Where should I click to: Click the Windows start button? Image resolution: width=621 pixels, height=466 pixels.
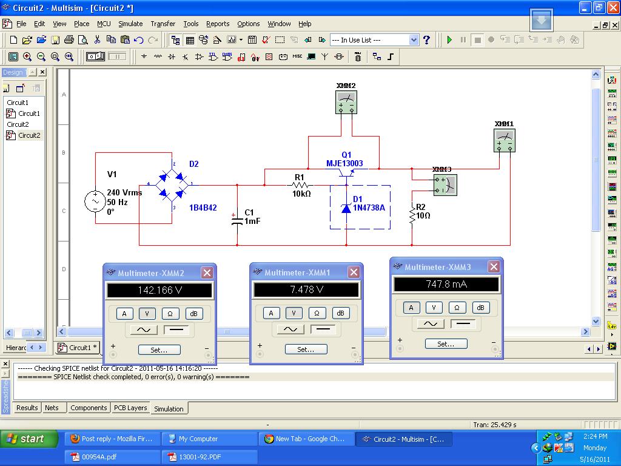pyautogui.click(x=29, y=439)
